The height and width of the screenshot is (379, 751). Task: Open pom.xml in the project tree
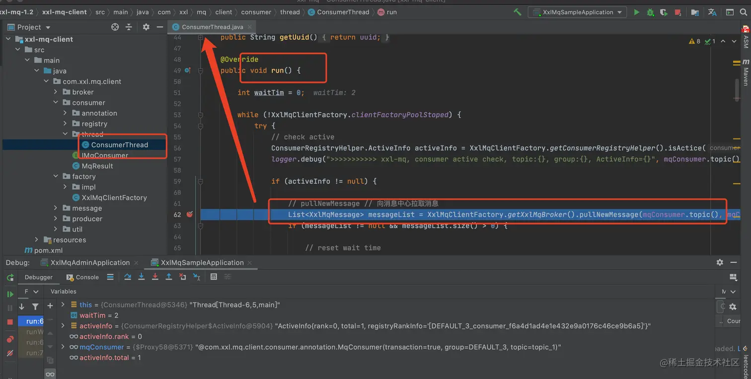pos(44,250)
